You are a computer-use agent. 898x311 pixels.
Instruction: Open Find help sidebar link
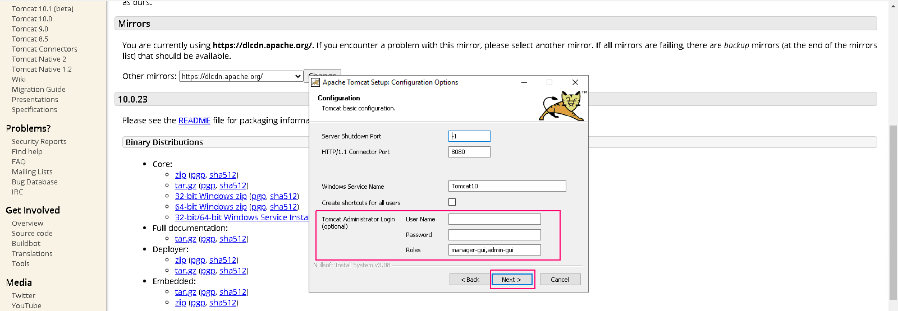point(27,152)
